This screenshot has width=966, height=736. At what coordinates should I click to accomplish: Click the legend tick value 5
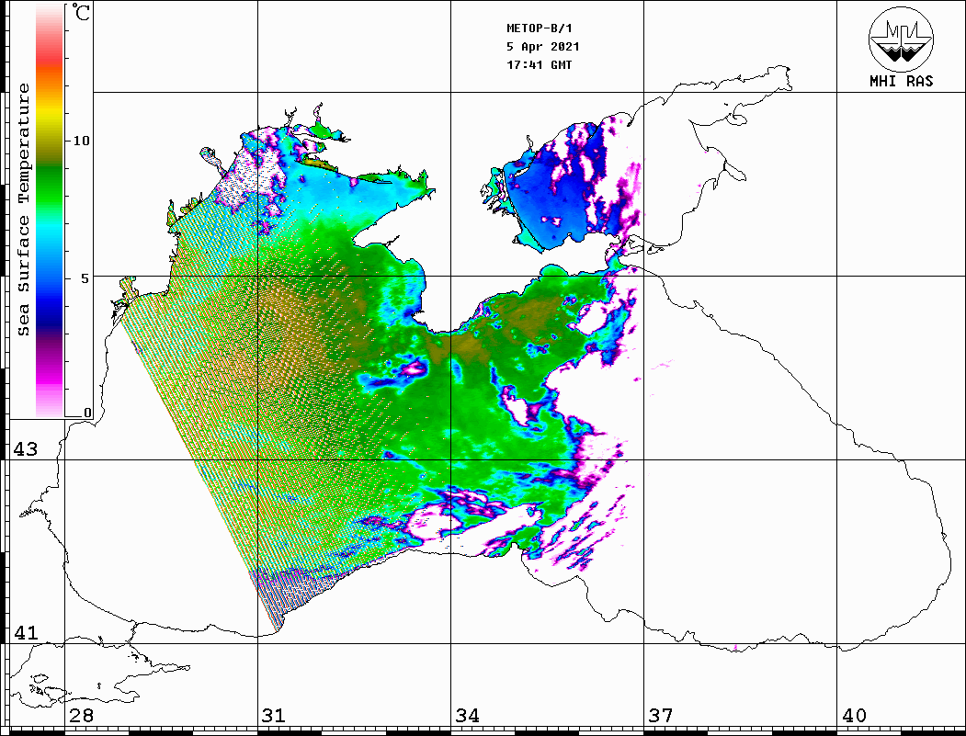[85, 278]
